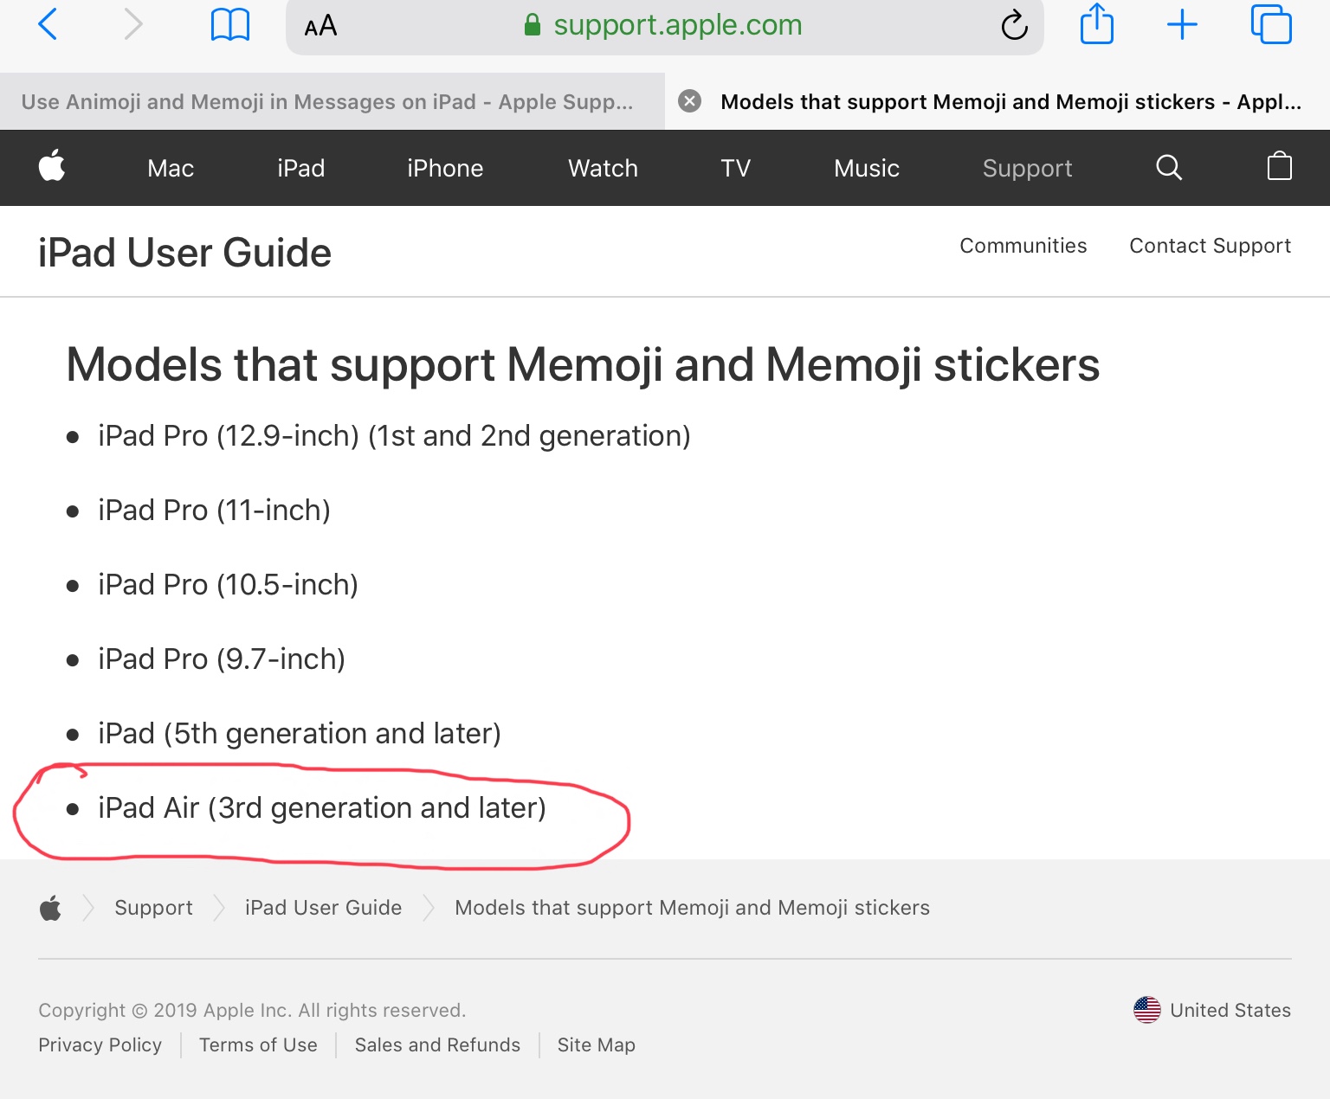This screenshot has height=1099, width=1330.
Task: Reload the page with refresh icon
Action: point(1014,26)
